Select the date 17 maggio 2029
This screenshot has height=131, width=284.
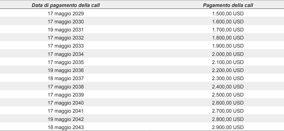66,14
